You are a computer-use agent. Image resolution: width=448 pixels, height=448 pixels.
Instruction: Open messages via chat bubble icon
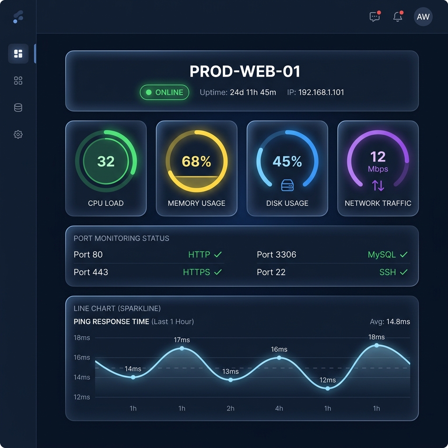pos(374,17)
